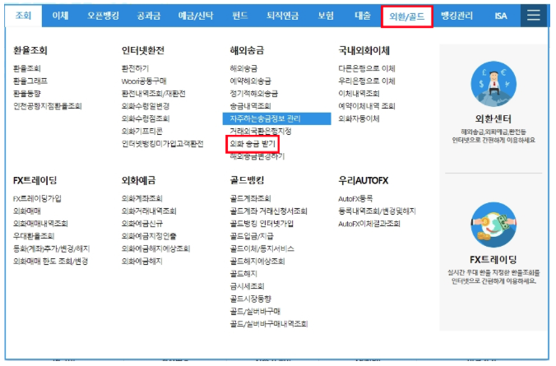Go to 환율조회 link under 환율조회
The height and width of the screenshot is (366, 556).
click(x=27, y=68)
